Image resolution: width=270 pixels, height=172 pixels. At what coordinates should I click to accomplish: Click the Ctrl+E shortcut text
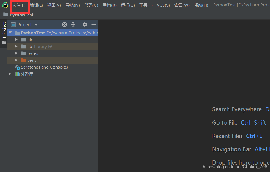pyautogui.click(x=254, y=136)
